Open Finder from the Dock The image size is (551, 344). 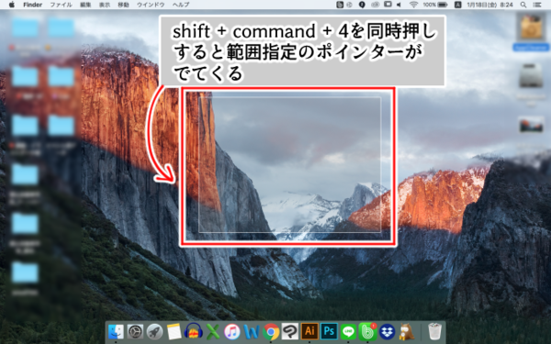[116, 331]
